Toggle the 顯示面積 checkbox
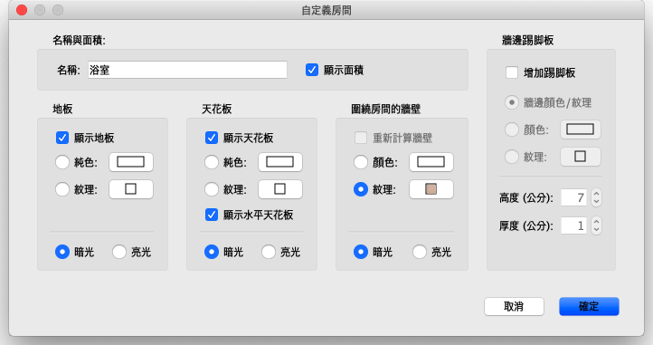 312,70
